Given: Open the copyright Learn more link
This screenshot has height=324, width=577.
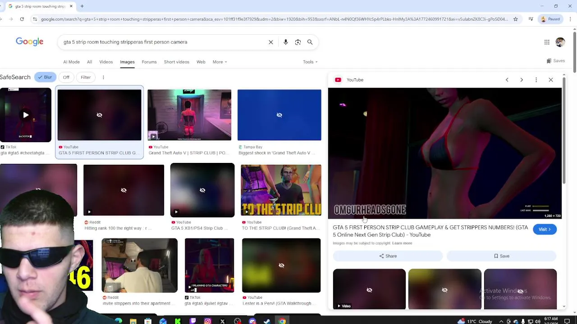Looking at the screenshot, I should 402,243.
